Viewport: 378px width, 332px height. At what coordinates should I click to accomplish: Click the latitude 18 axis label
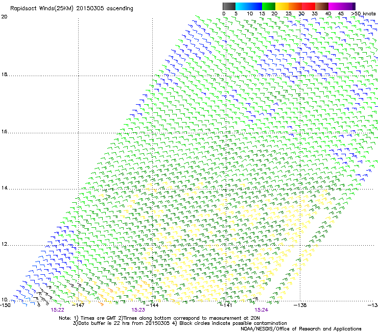click(4, 75)
